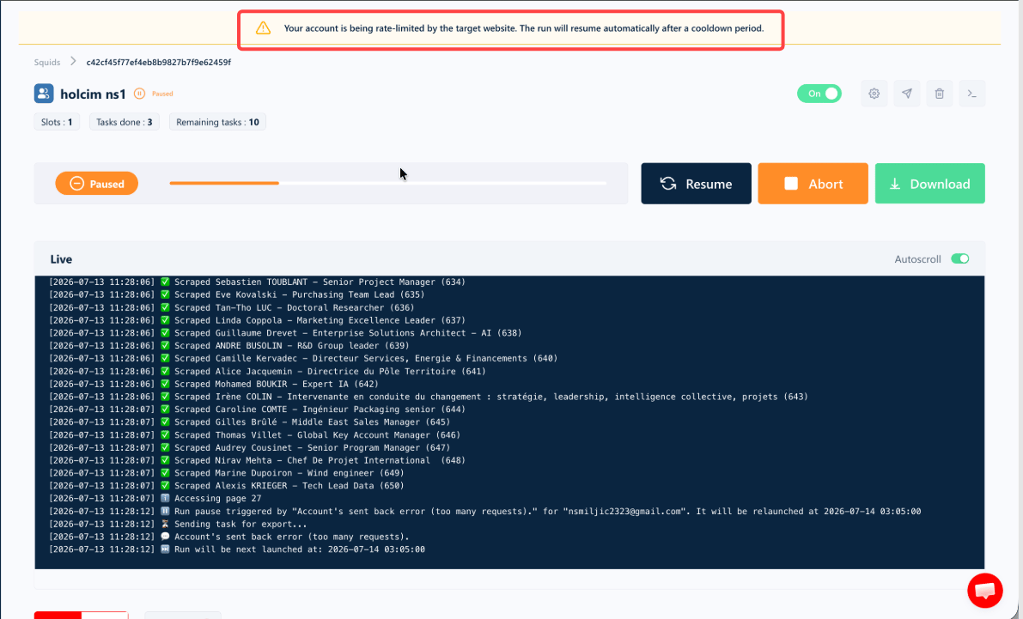Go back to Squids via the breadcrumb
1023x619 pixels.
tap(47, 62)
